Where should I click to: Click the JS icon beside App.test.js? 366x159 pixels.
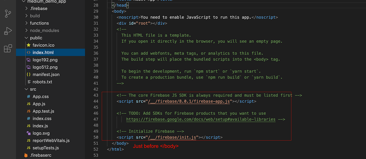[x=28, y=111]
